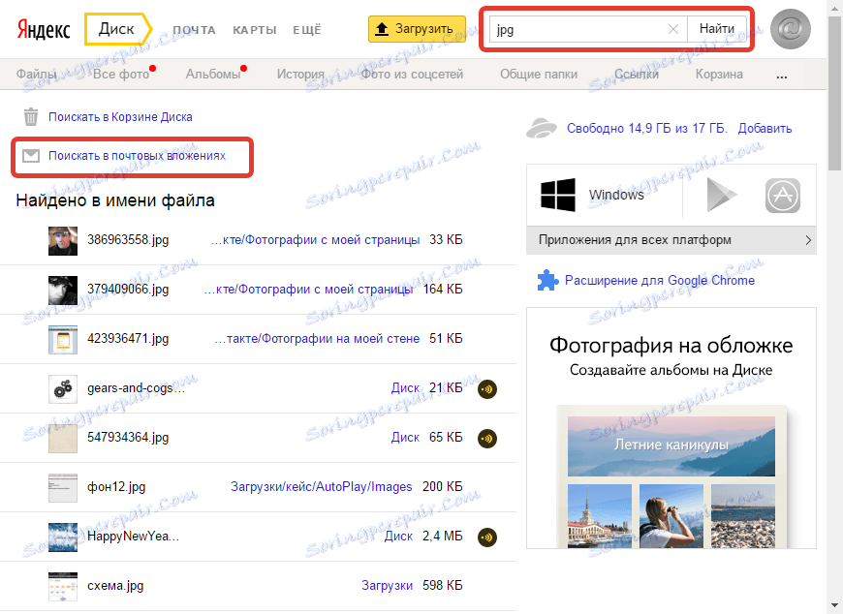843x614 pixels.
Task: Toggle the public link indicator on 547934364.jpg
Action: click(x=486, y=438)
